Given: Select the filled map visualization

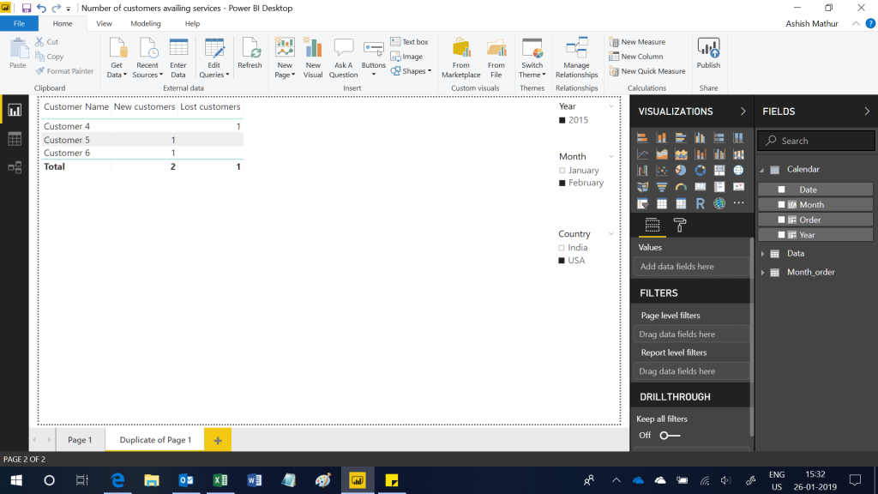Looking at the screenshot, I should point(642,186).
